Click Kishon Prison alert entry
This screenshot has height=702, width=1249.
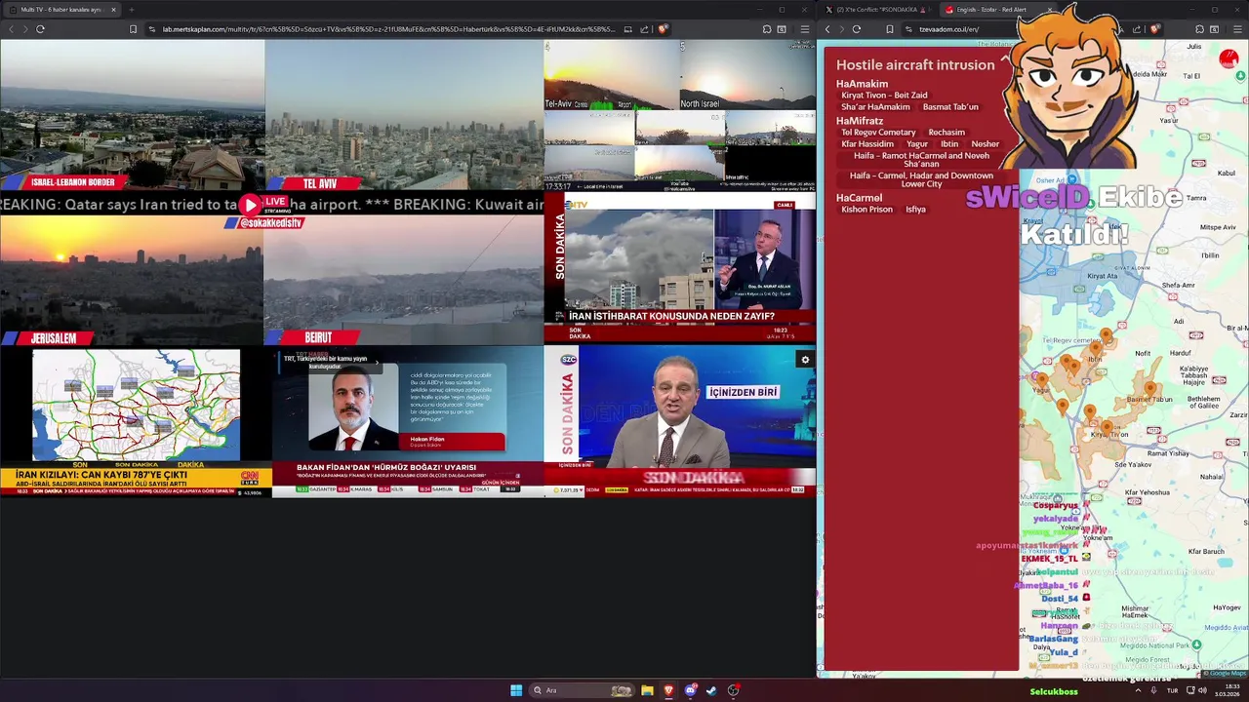pyautogui.click(x=866, y=210)
